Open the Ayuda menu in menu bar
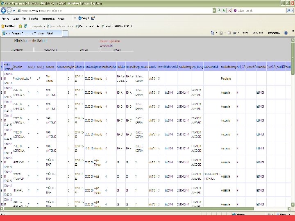The image size is (295, 221). tap(61, 18)
